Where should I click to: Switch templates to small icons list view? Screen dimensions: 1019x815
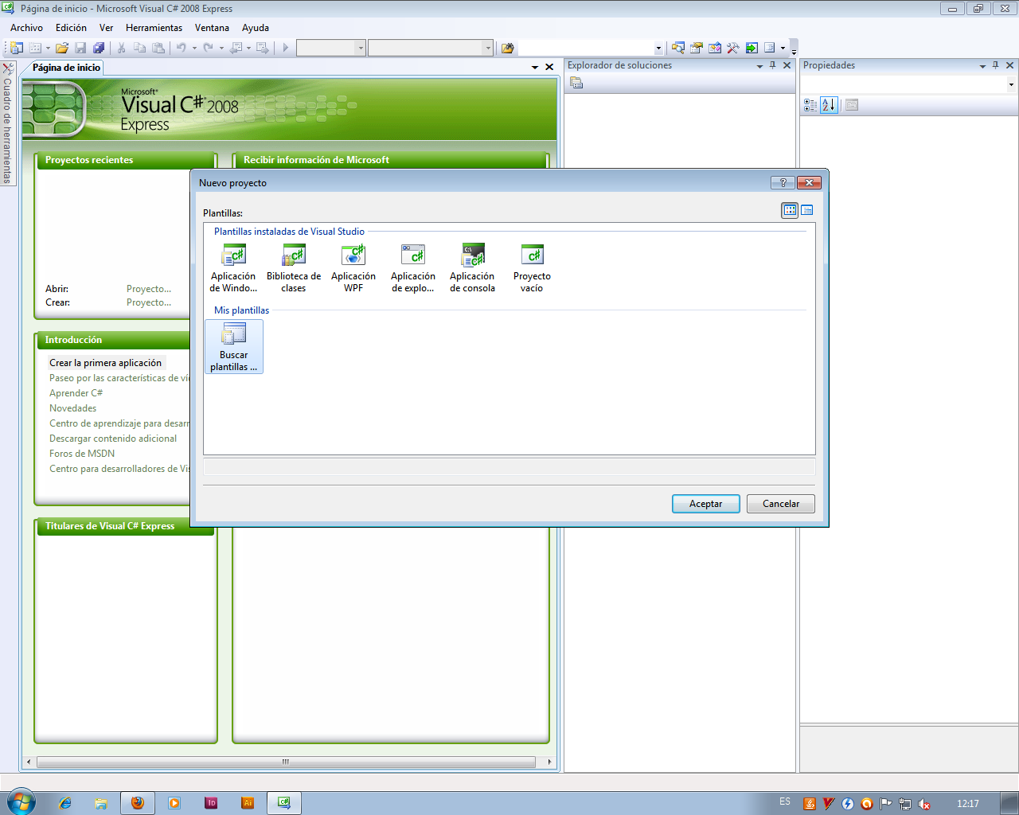(x=807, y=210)
